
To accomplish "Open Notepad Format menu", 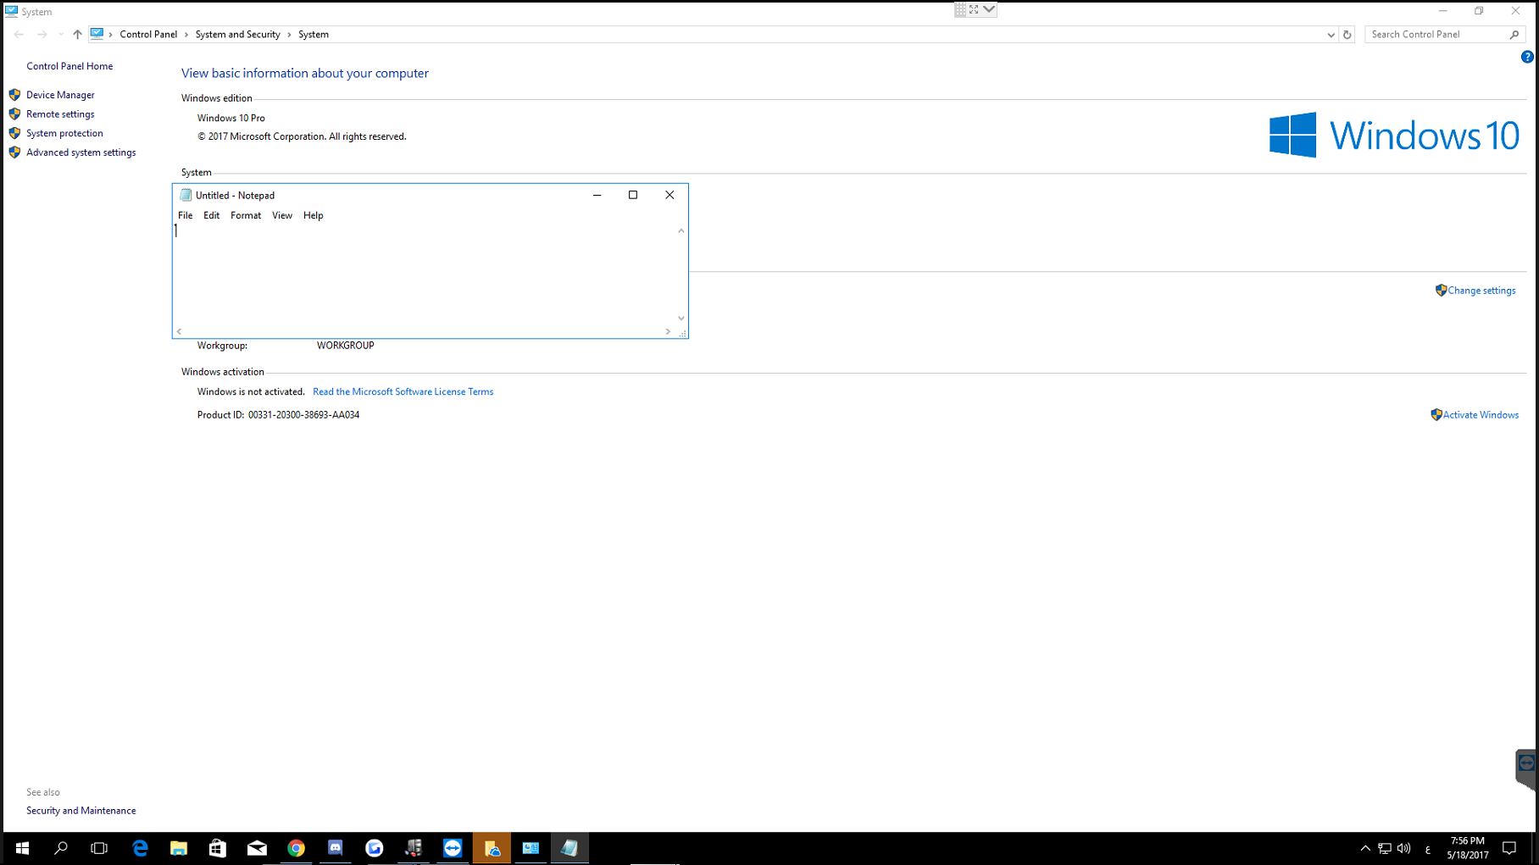I will (246, 215).
